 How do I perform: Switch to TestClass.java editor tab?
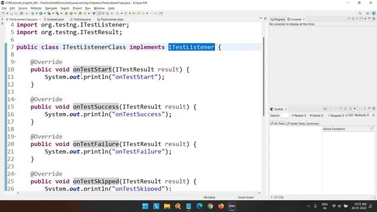point(81,19)
